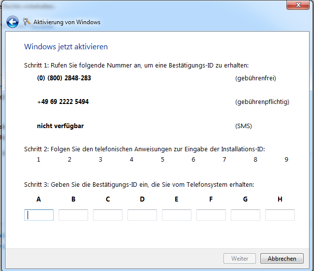
Task: Click into confirmation ID field A
Action: point(39,215)
